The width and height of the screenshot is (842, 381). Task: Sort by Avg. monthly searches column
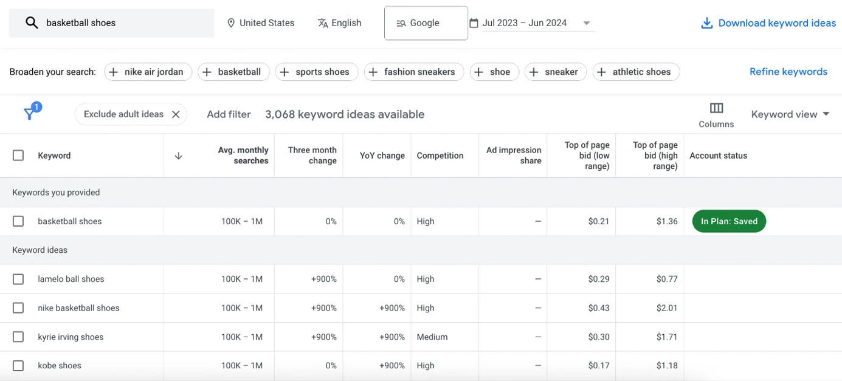pyautogui.click(x=243, y=156)
